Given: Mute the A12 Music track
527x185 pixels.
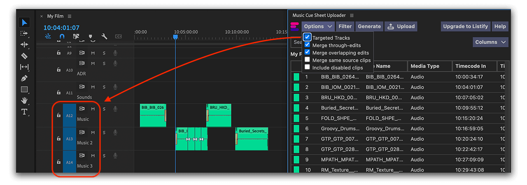Looking at the screenshot, I should click(x=93, y=109).
